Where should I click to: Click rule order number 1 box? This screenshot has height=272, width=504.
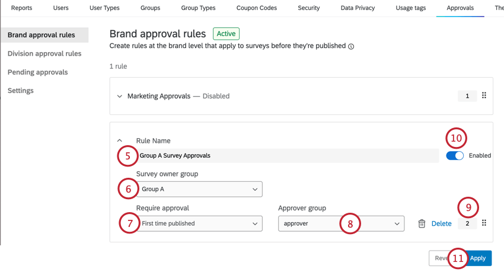467,96
